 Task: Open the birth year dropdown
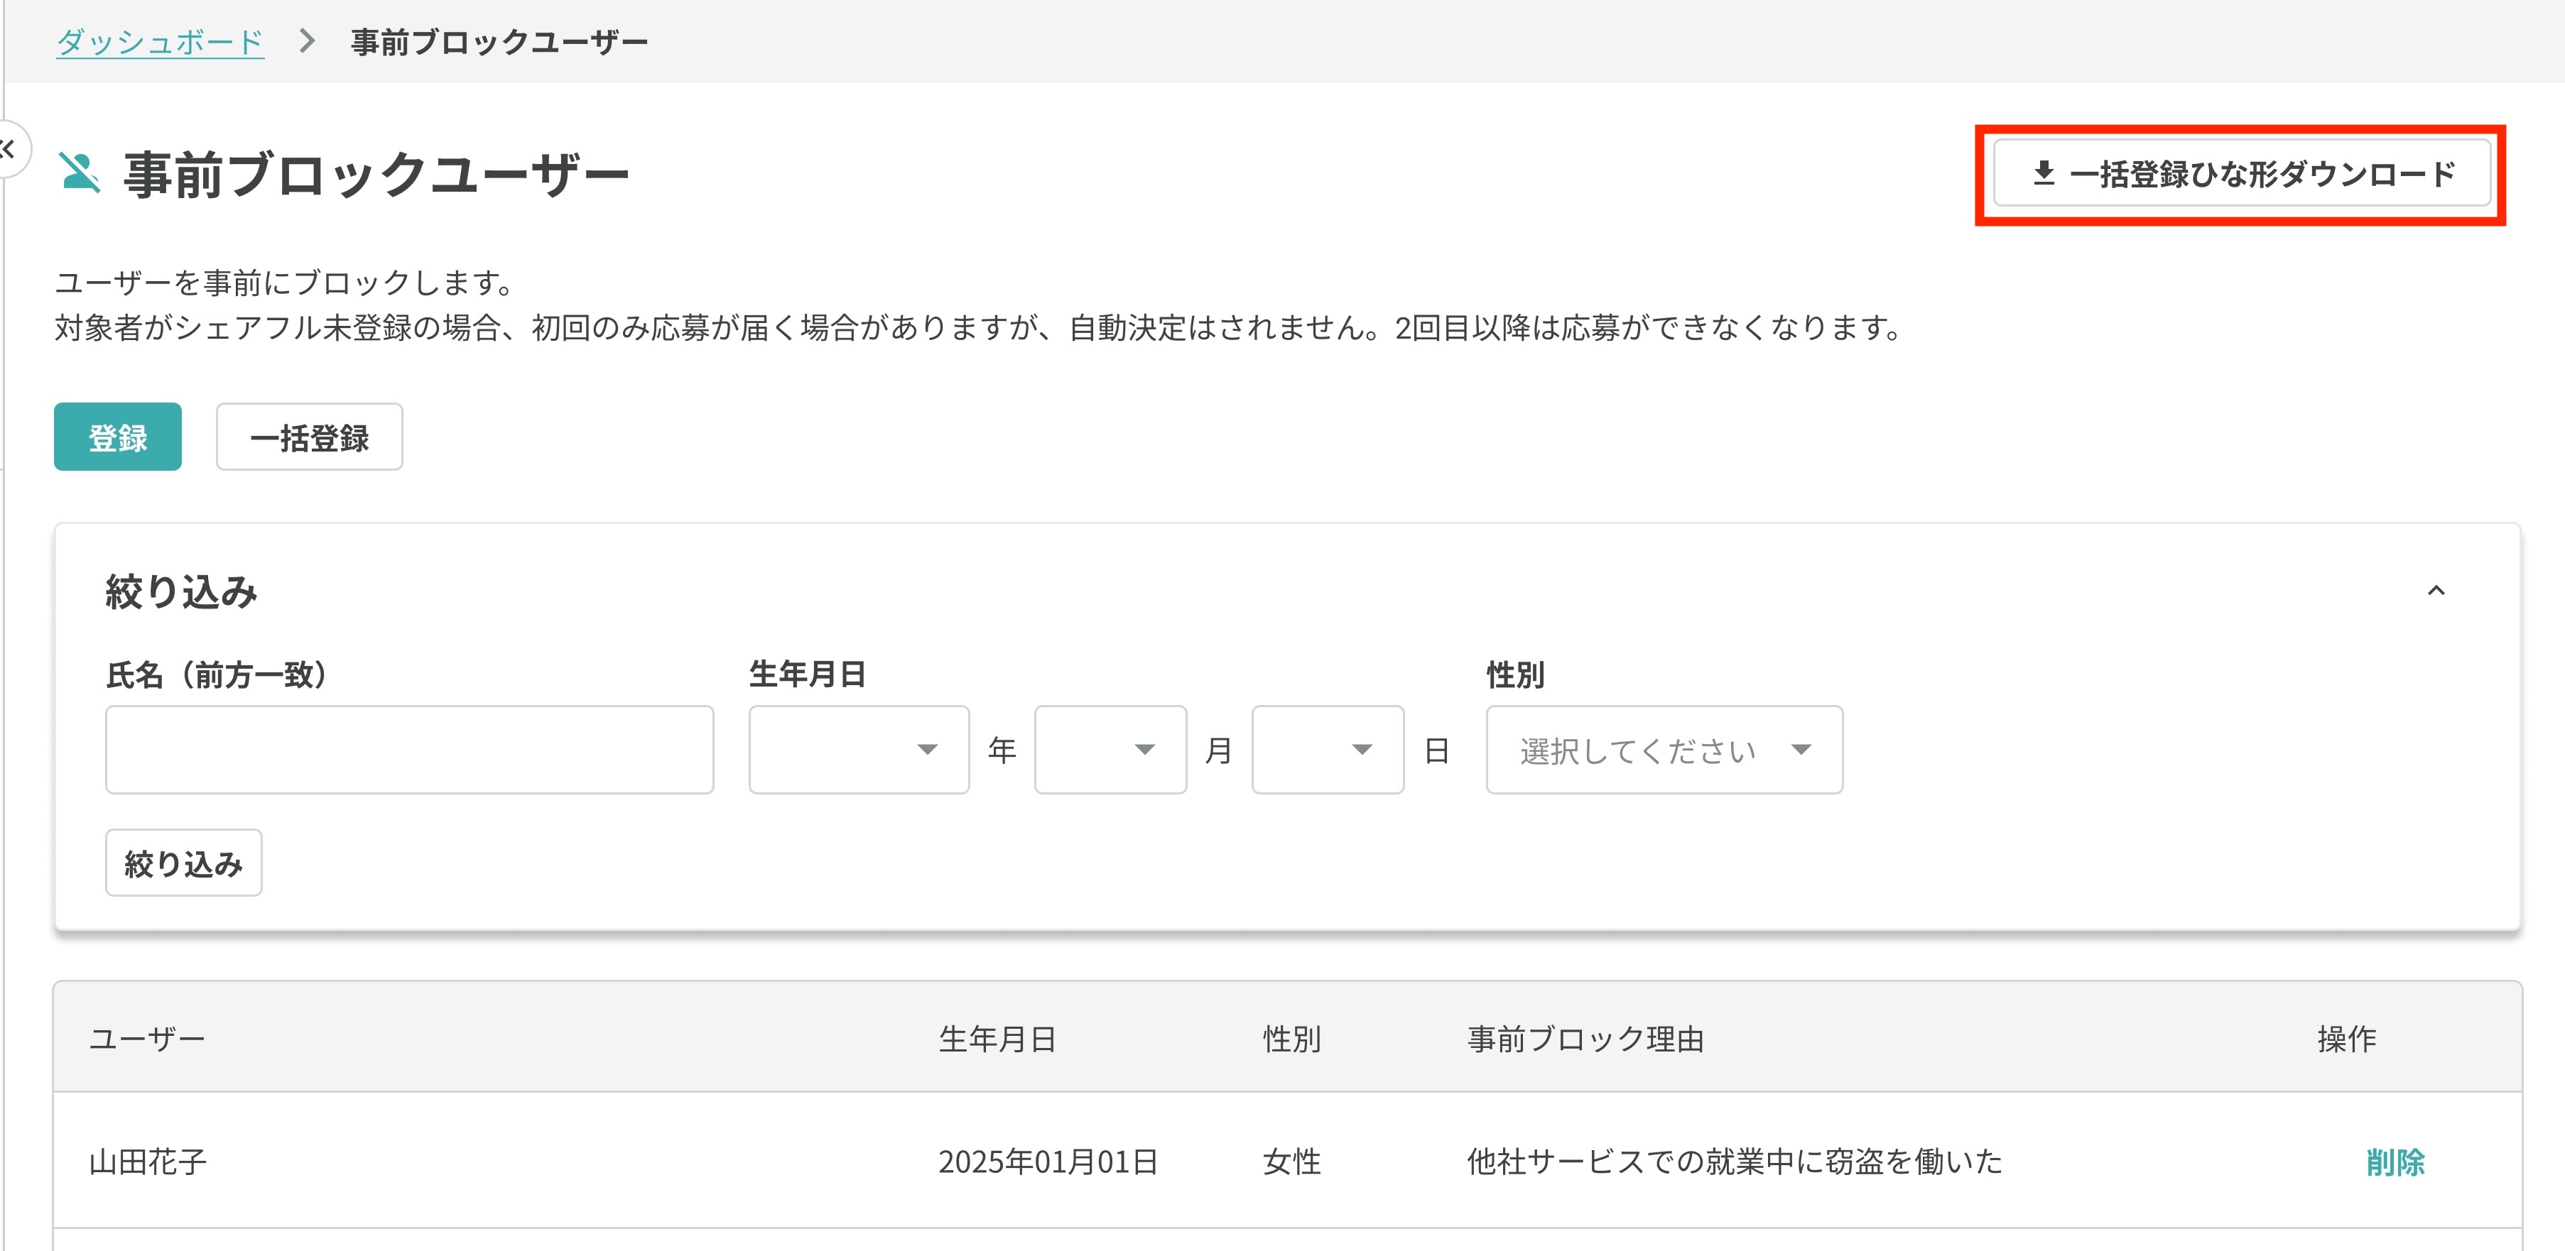pyautogui.click(x=858, y=750)
